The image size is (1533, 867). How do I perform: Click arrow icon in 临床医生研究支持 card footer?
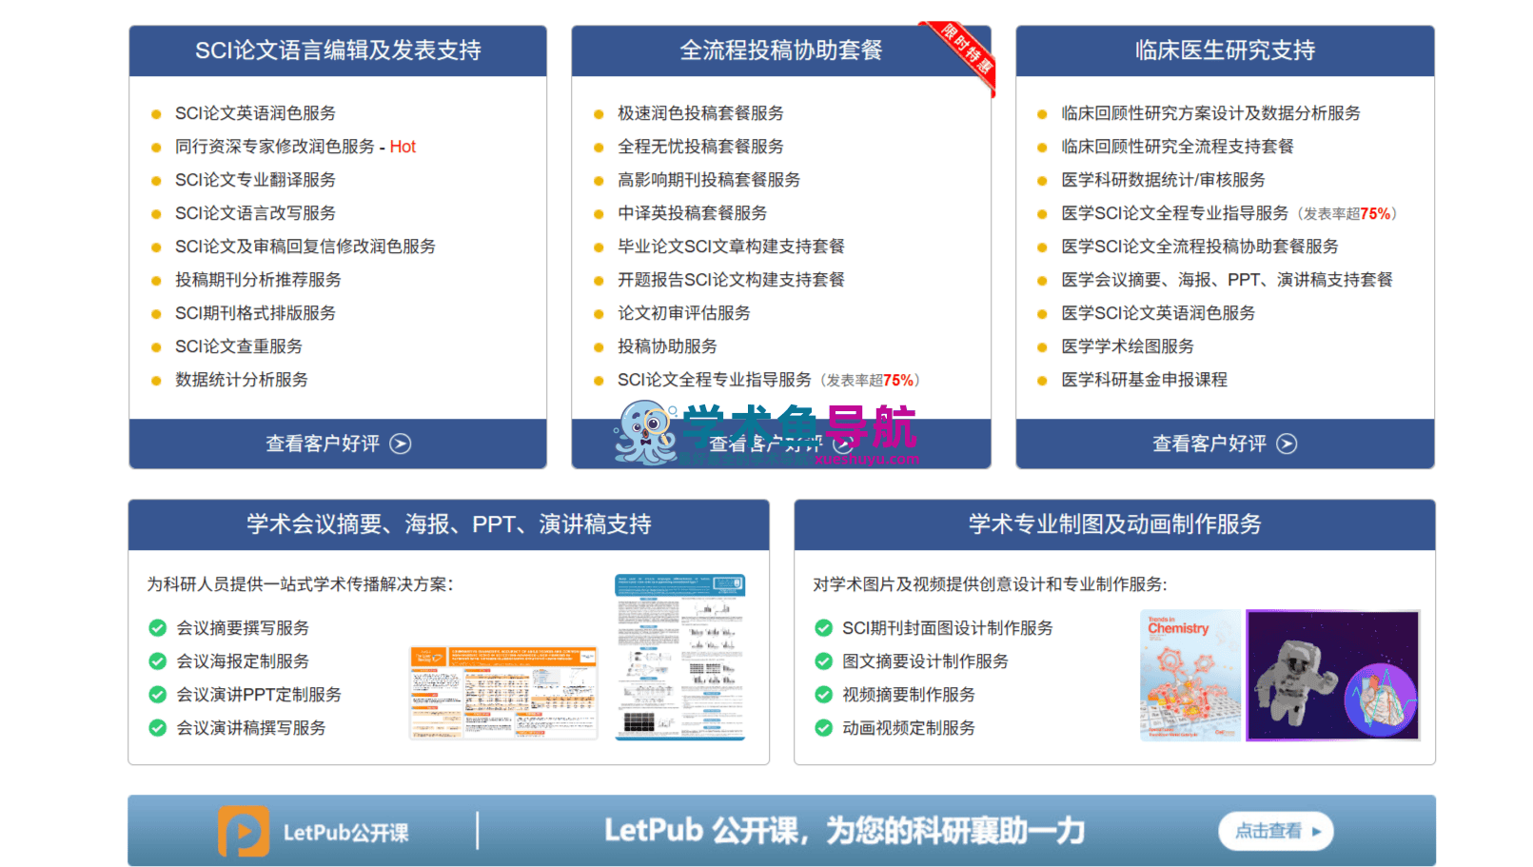coord(1287,443)
